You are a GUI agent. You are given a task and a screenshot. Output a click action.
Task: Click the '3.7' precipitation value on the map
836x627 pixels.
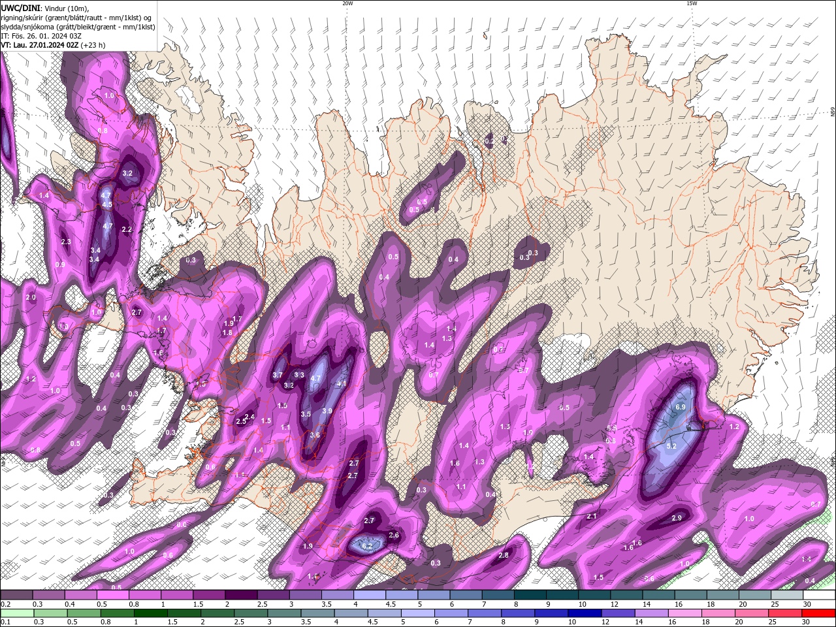tap(278, 375)
